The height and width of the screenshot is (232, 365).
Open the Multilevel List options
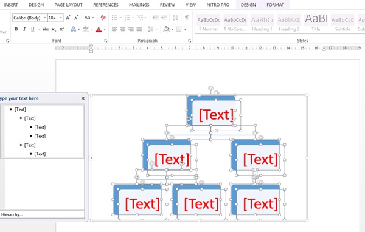pos(140,18)
